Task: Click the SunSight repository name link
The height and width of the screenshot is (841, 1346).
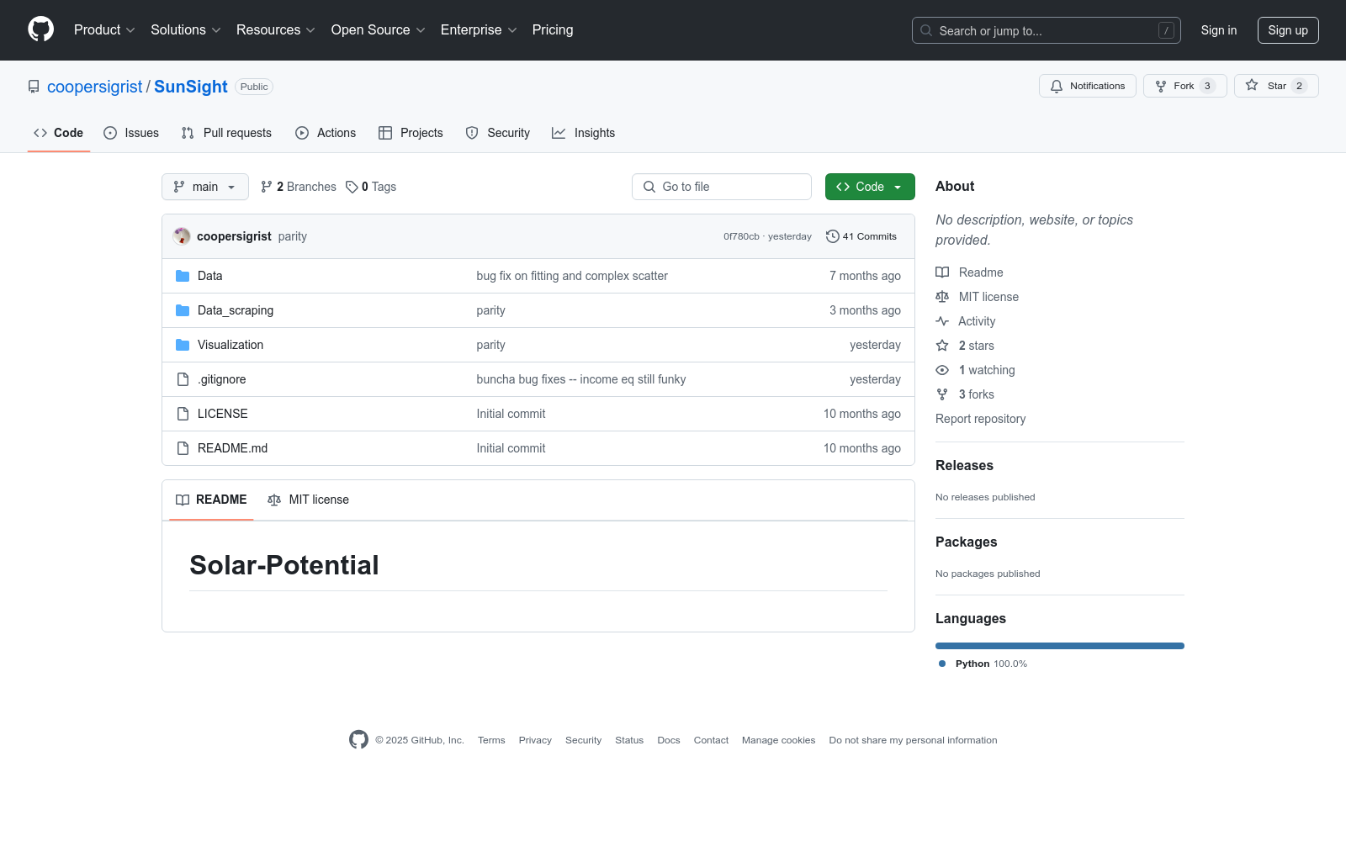Action: pos(191,87)
